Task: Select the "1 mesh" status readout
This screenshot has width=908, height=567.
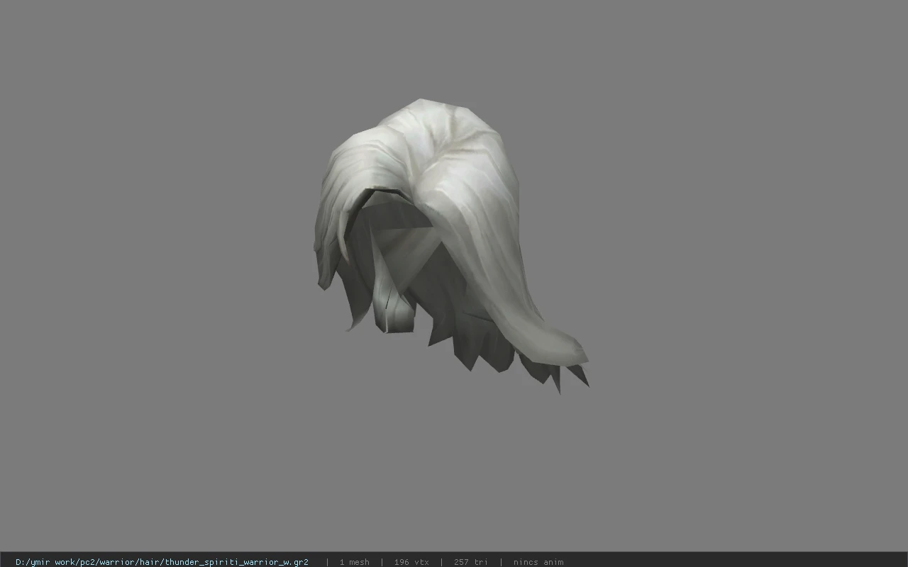Action: pyautogui.click(x=354, y=562)
